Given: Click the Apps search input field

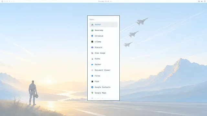Looking at the screenshot, I should tap(103, 19).
